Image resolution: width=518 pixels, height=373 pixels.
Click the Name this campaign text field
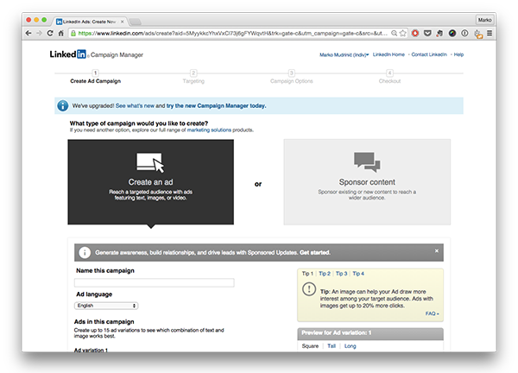pos(155,282)
